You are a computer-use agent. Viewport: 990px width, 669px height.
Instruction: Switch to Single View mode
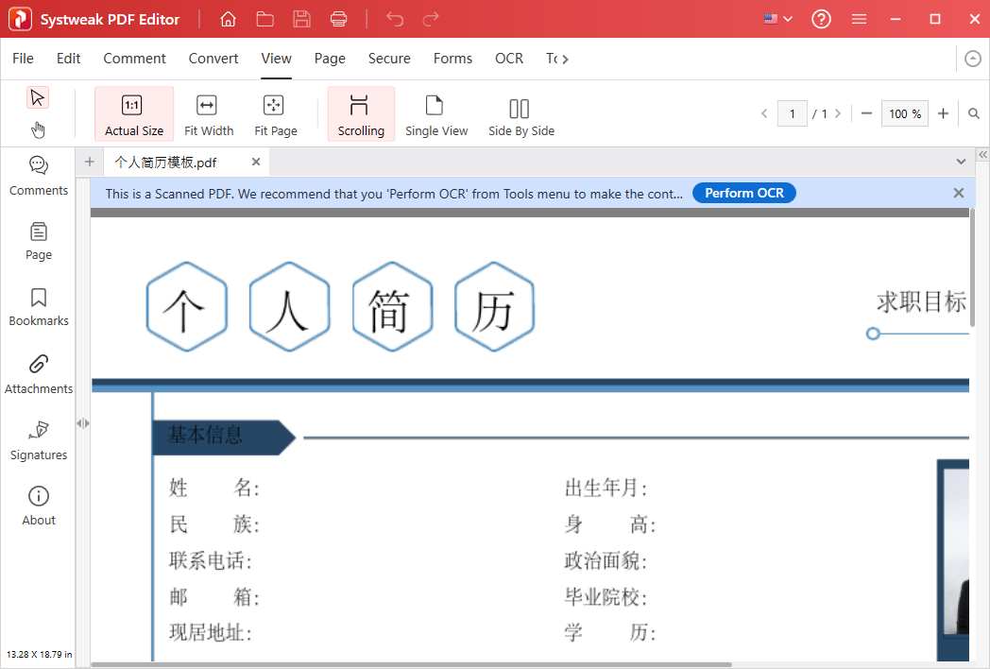click(435, 113)
